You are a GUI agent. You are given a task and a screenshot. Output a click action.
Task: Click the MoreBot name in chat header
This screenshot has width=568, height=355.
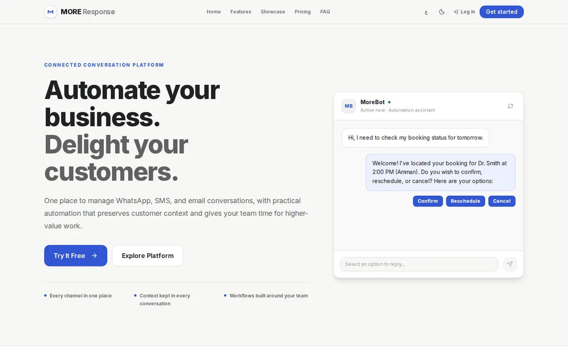[373, 102]
